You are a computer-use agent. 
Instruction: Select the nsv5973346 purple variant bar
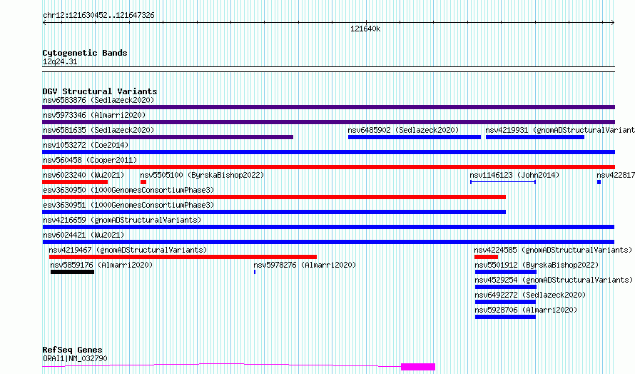click(328, 122)
